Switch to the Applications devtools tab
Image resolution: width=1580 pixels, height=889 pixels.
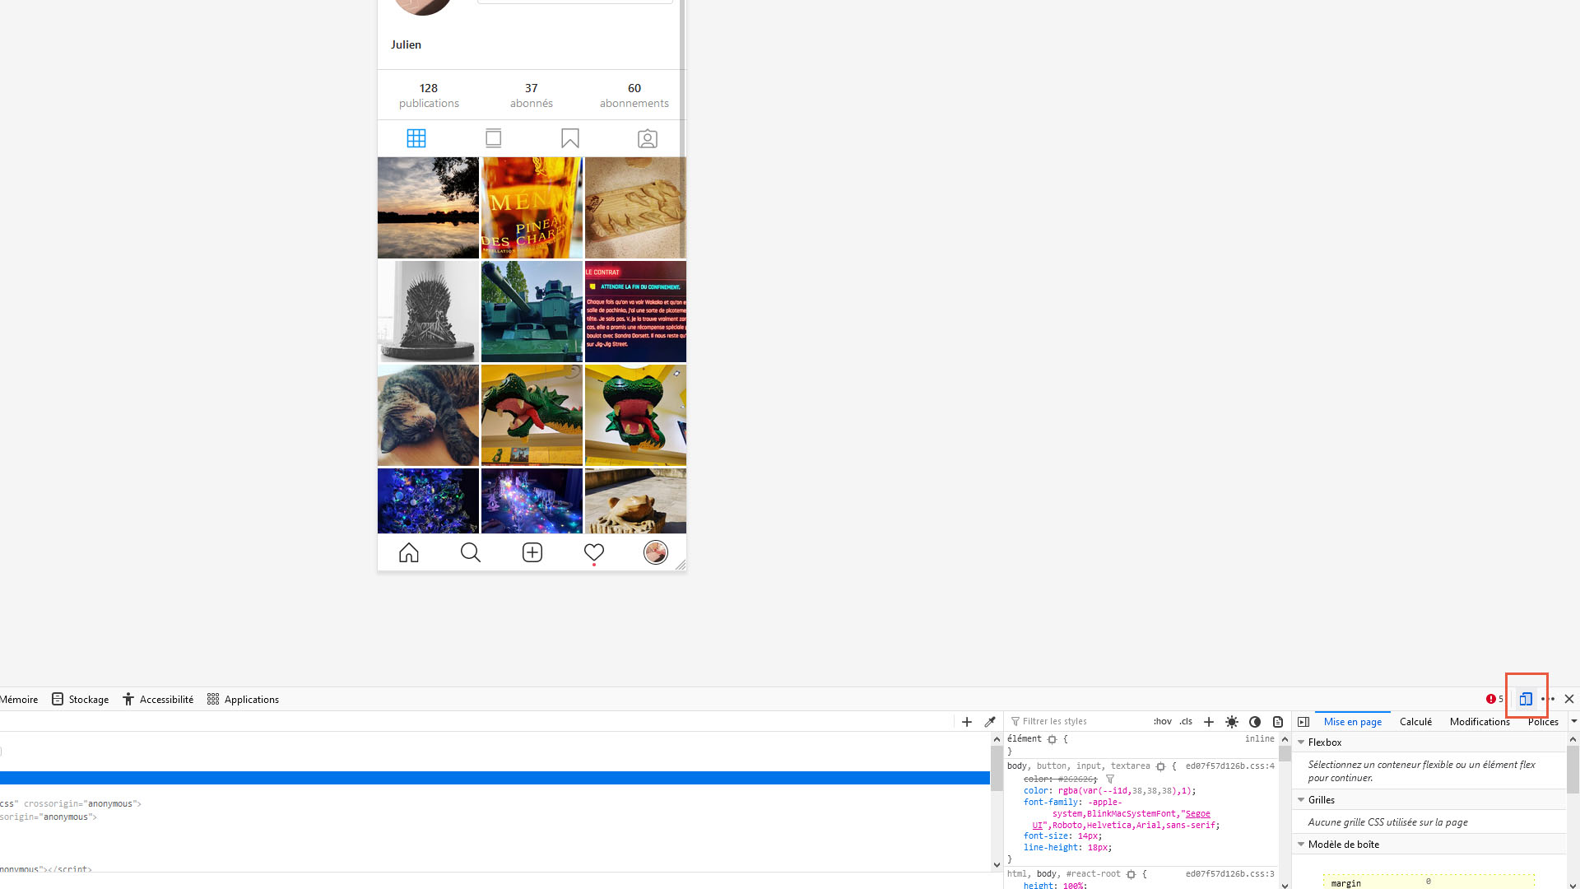[x=243, y=700]
